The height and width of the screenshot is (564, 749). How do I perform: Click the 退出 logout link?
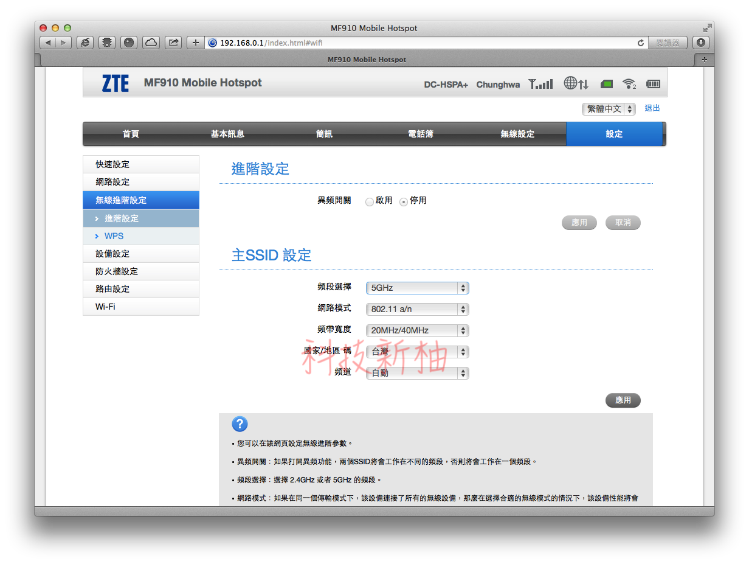coord(652,108)
